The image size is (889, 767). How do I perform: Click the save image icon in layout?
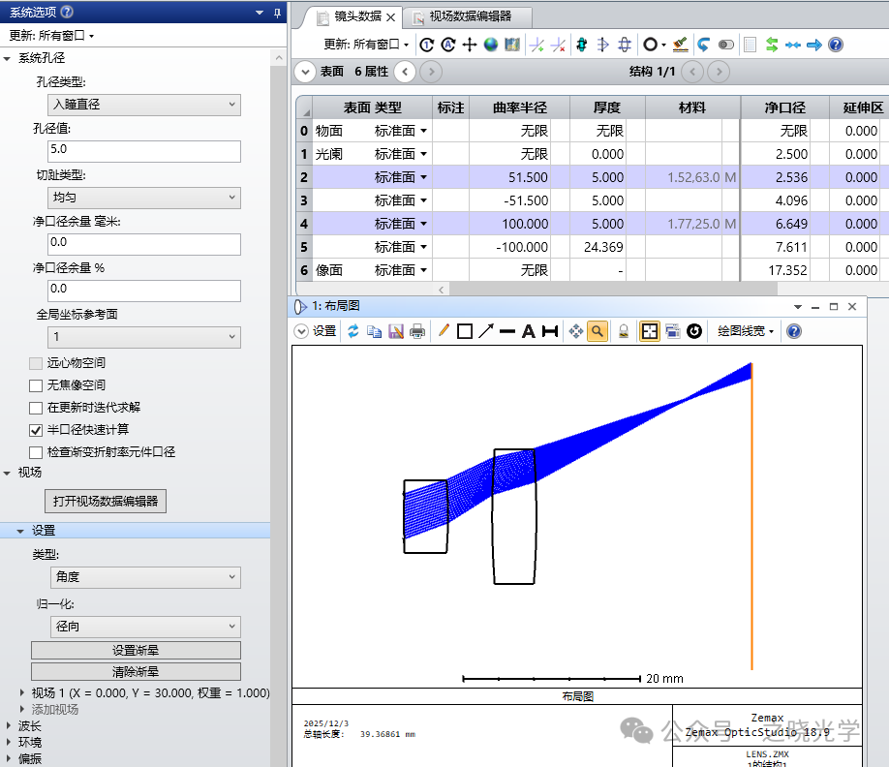396,331
